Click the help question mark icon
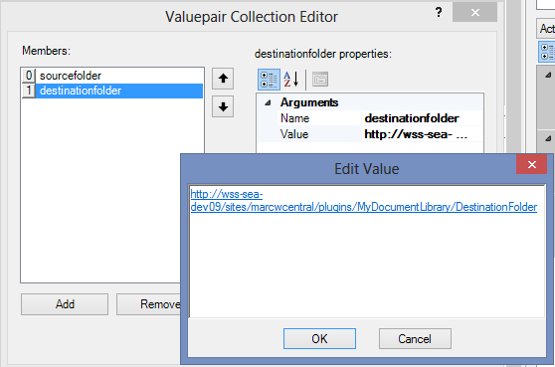Screen dimensions: 555x367 click(x=439, y=12)
